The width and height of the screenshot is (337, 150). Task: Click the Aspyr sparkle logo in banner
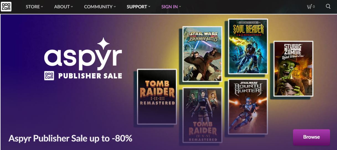[x=83, y=54]
